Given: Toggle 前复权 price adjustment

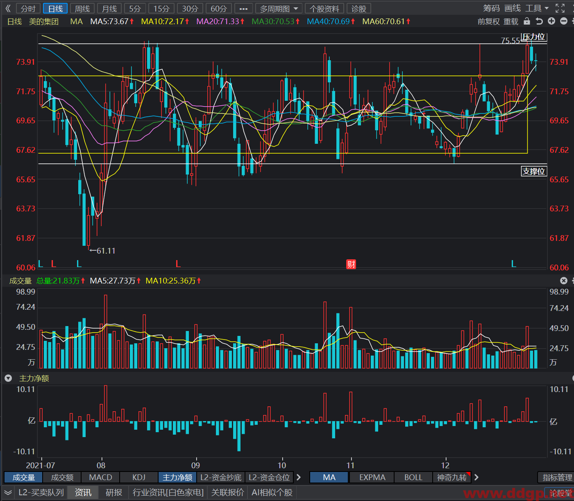Looking at the screenshot, I should (486, 21).
